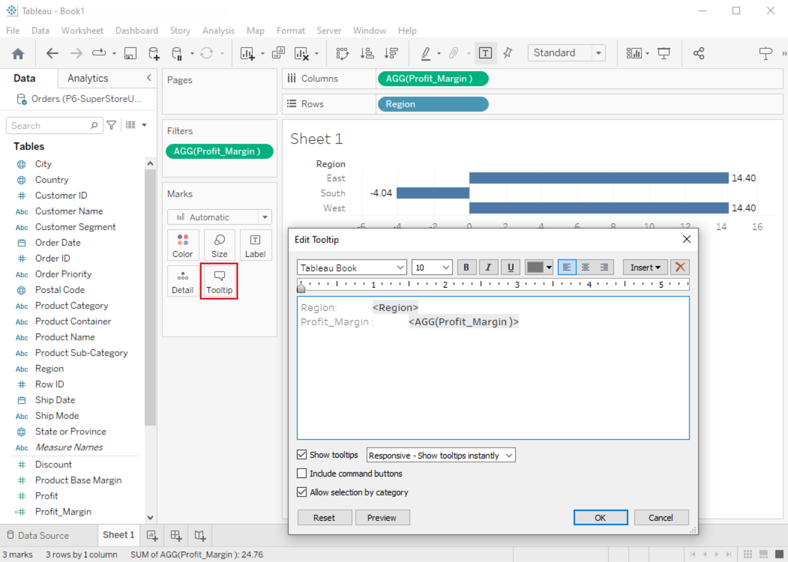Center align tooltip text
Screen dimensions: 788x562
(x=585, y=267)
